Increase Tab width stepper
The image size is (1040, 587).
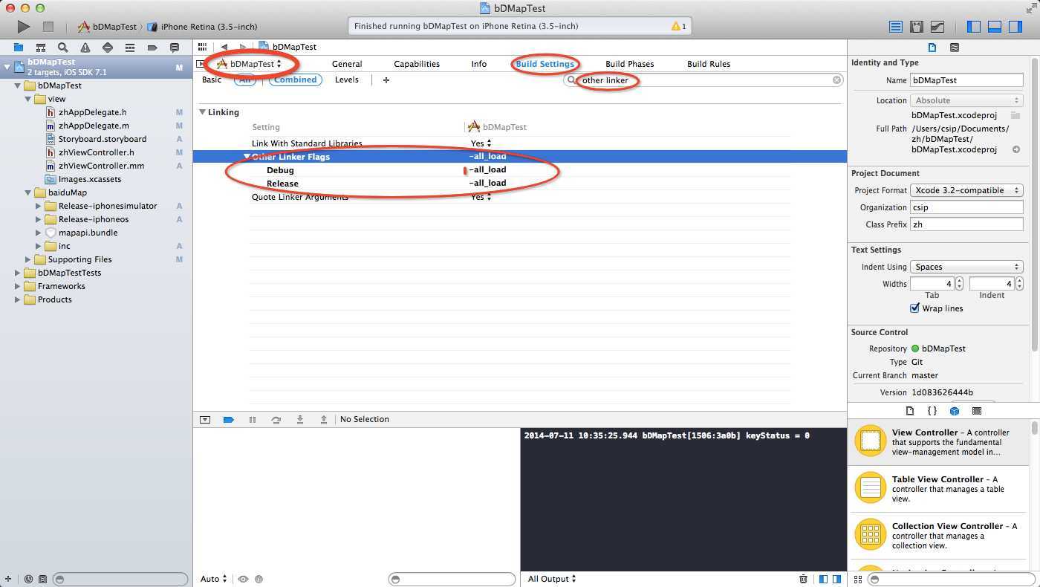[959, 281]
